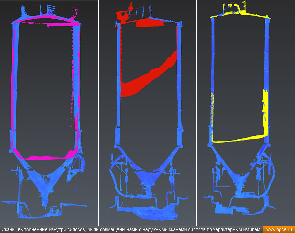Select caption text beginning "Сканы, выполненные изнутри силосов"
The height and width of the screenshot is (233, 295).
(x=131, y=230)
